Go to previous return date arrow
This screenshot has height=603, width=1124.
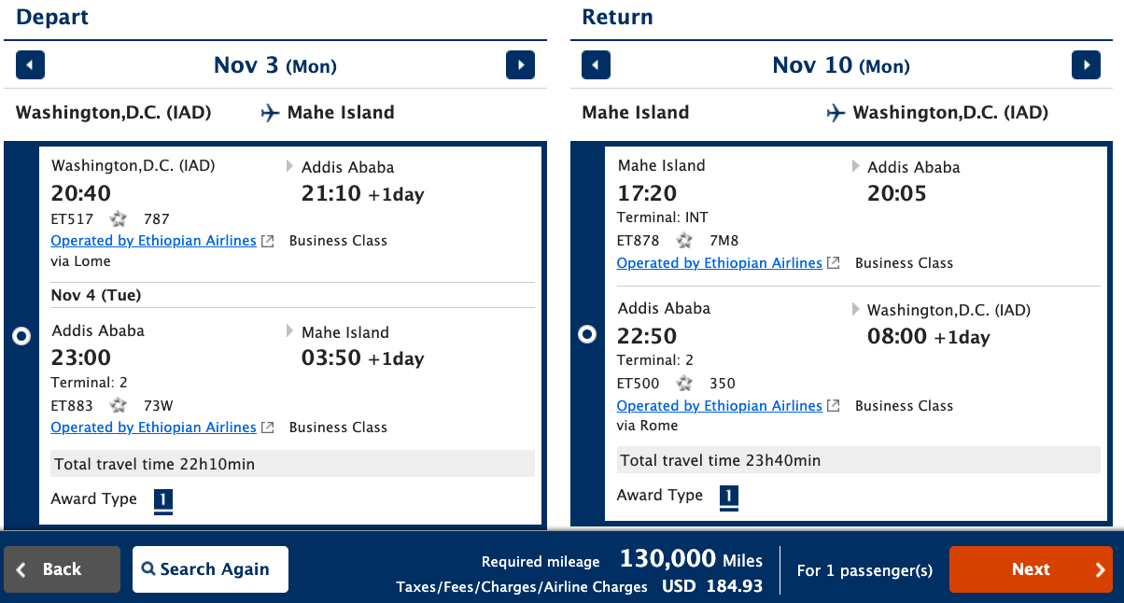596,65
